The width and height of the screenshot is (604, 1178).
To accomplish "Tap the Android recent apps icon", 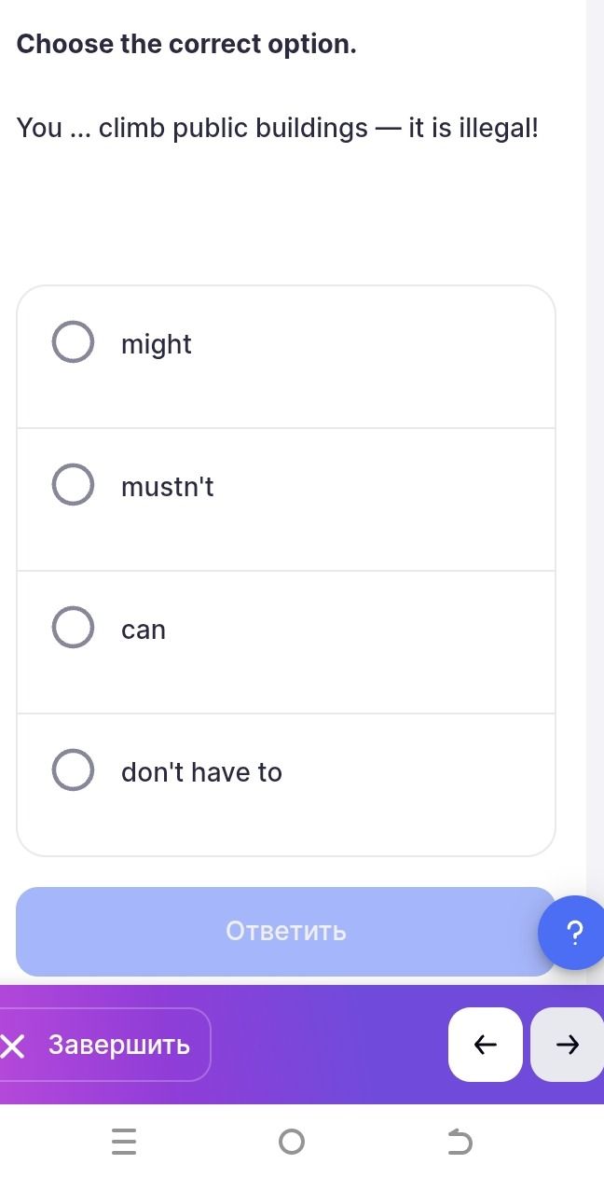I will coord(124,1142).
